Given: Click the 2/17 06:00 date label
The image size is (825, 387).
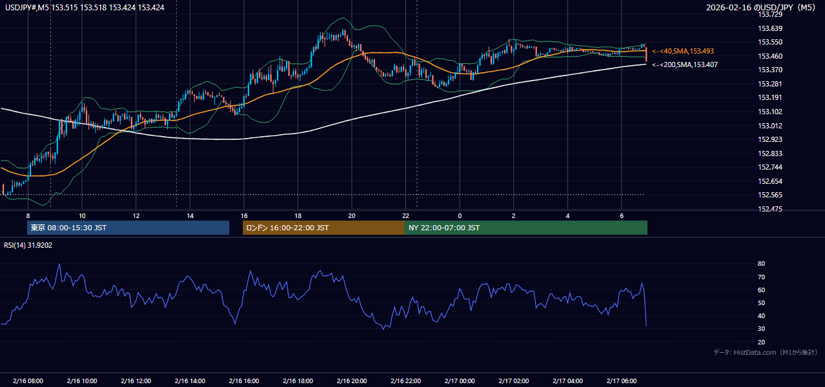Looking at the screenshot, I should point(622,381).
